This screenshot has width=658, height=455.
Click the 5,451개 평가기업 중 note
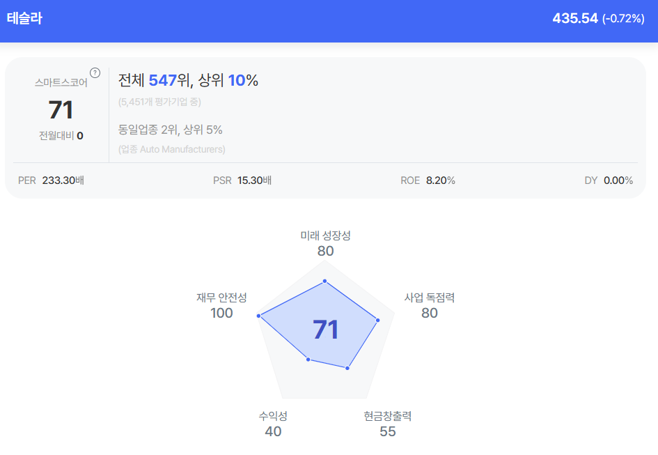point(159,102)
